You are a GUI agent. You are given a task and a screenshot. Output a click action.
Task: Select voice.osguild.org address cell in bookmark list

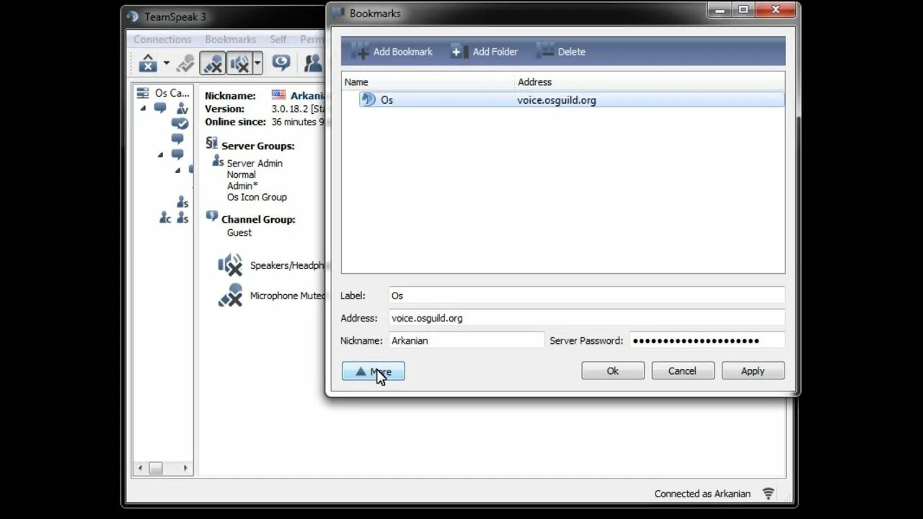click(557, 100)
